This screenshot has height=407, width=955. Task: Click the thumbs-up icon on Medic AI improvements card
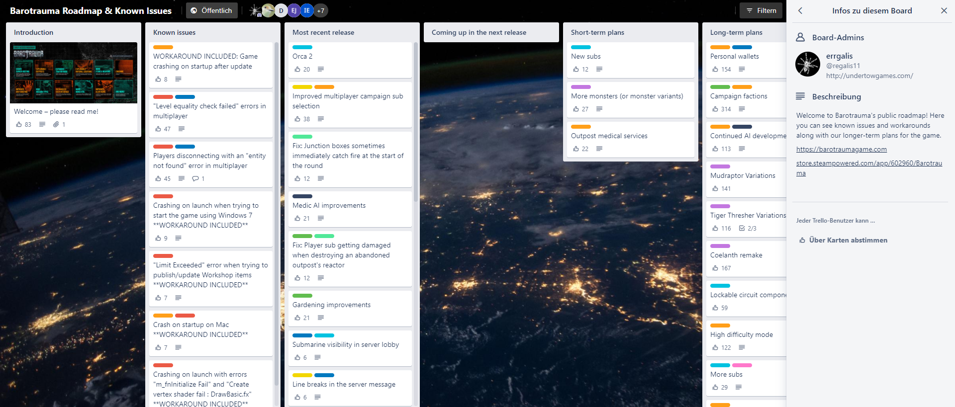click(297, 219)
